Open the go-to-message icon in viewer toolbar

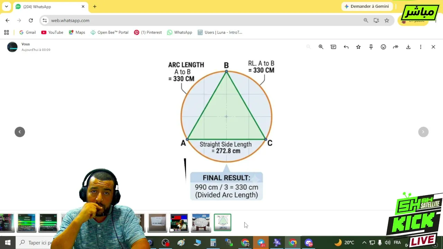pos(333,47)
